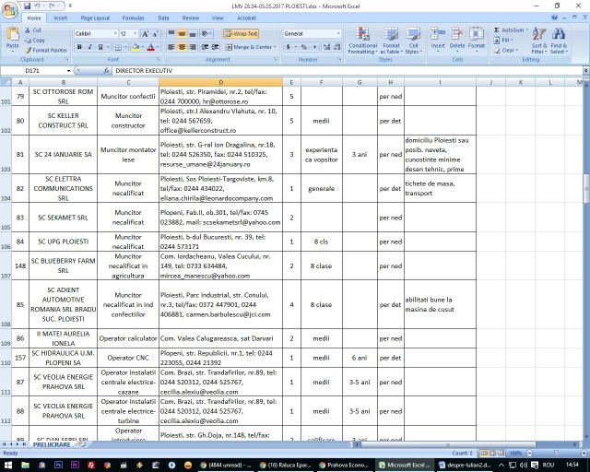Viewport: 590px width, 472px height.
Task: Open Format as Table gallery
Action: point(391,41)
